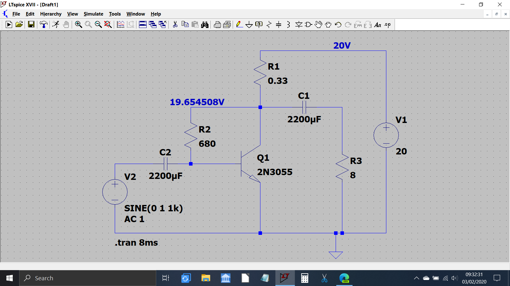Open print setup icon
Screen dimensions: 510x286
[x=217, y=24]
